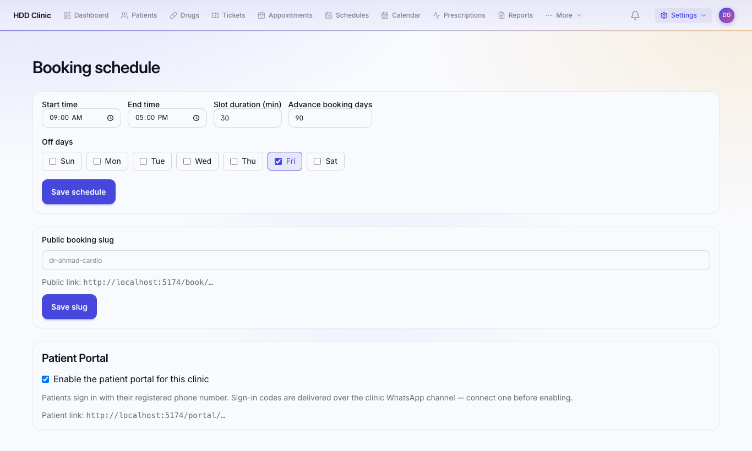Select Sat as an off day
This screenshot has height=451, width=752.
point(318,161)
